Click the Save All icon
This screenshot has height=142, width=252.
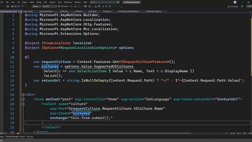tap(19, 6)
